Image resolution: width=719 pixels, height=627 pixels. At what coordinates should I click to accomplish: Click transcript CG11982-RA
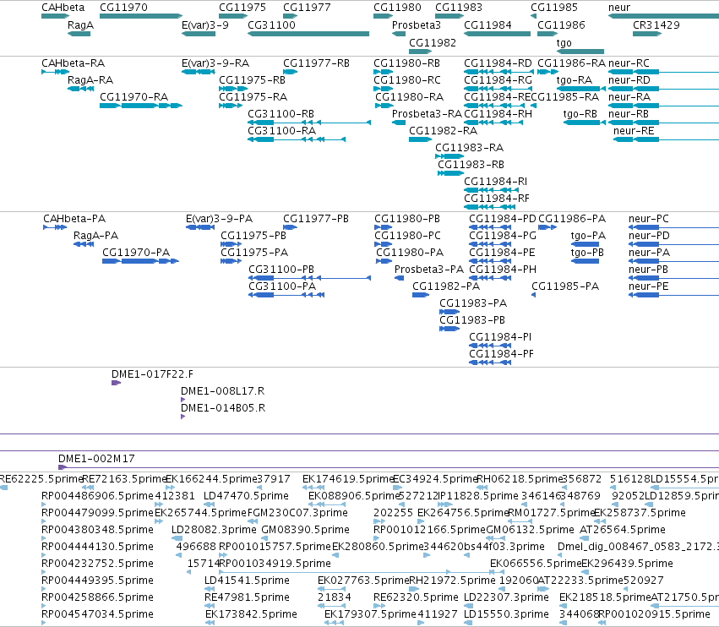(x=420, y=139)
